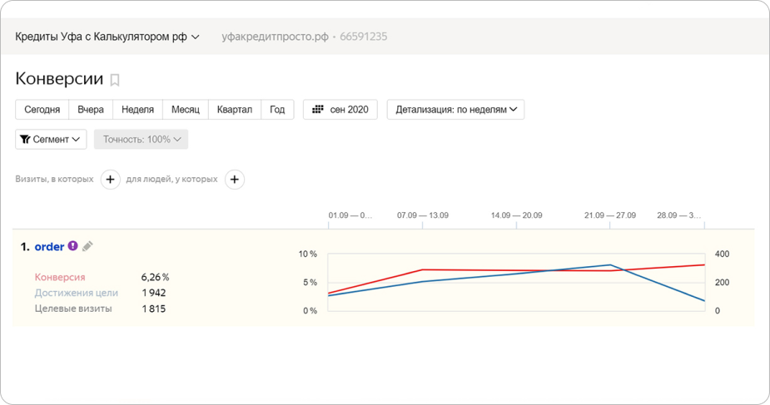
Task: Add a condition for Визиты, в которых
Action: [x=110, y=179]
